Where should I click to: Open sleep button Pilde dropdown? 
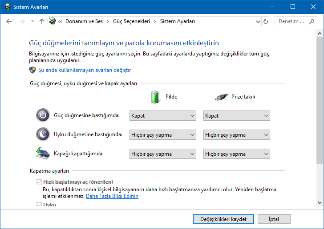point(163,135)
